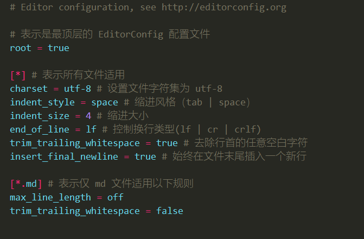364x239 pixels.
Task: Click the "lf" value of end_of_line
Action: click(91, 129)
